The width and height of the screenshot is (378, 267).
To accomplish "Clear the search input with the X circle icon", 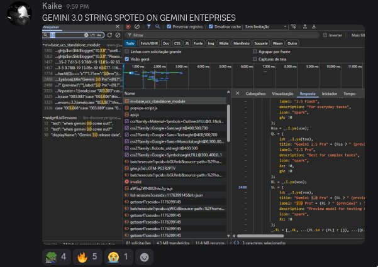I will pos(86,35).
